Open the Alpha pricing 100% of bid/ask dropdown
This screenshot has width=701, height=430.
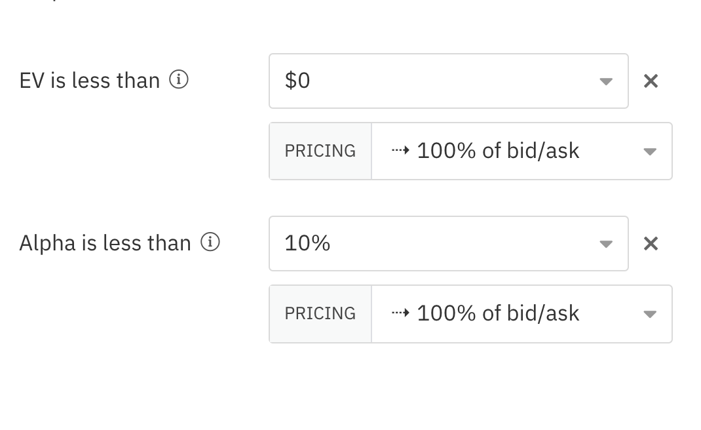click(521, 314)
